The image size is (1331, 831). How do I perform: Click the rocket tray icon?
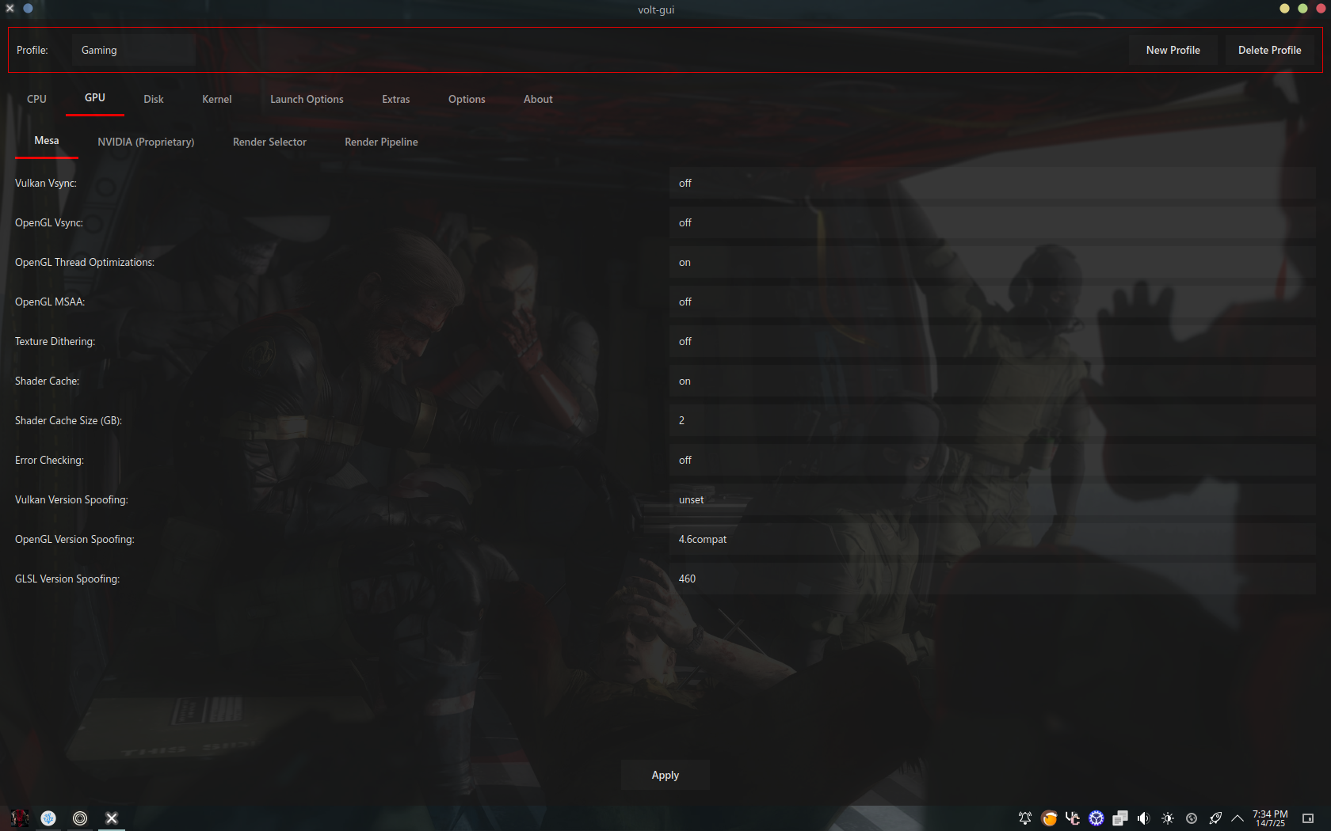click(1215, 818)
